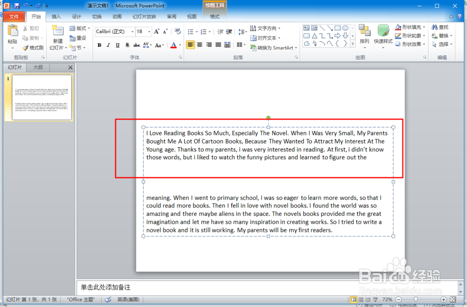
Task: Open the font size 18 dropdown
Action: pyautogui.click(x=149, y=32)
